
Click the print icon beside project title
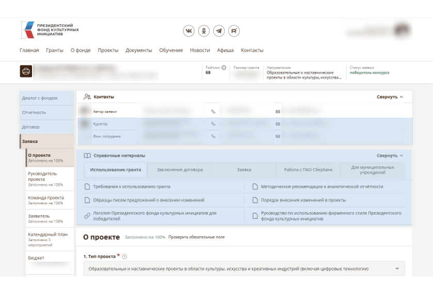[x=26, y=71]
